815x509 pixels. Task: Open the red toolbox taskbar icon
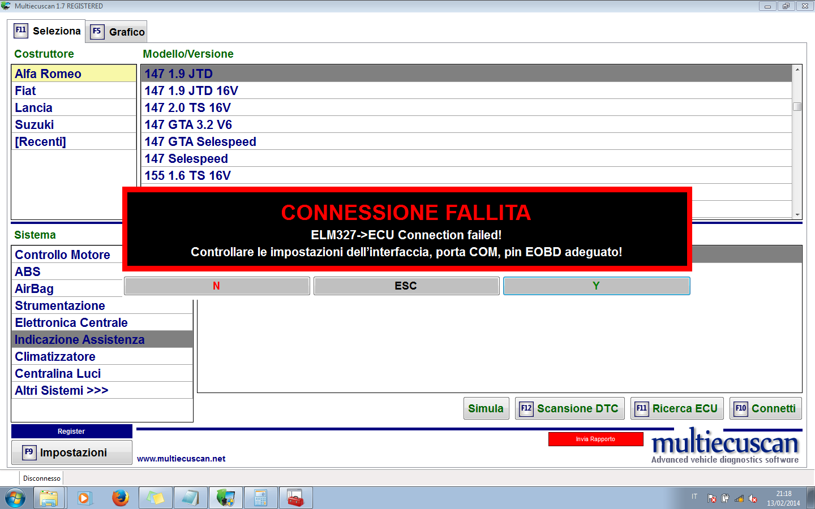tap(295, 498)
